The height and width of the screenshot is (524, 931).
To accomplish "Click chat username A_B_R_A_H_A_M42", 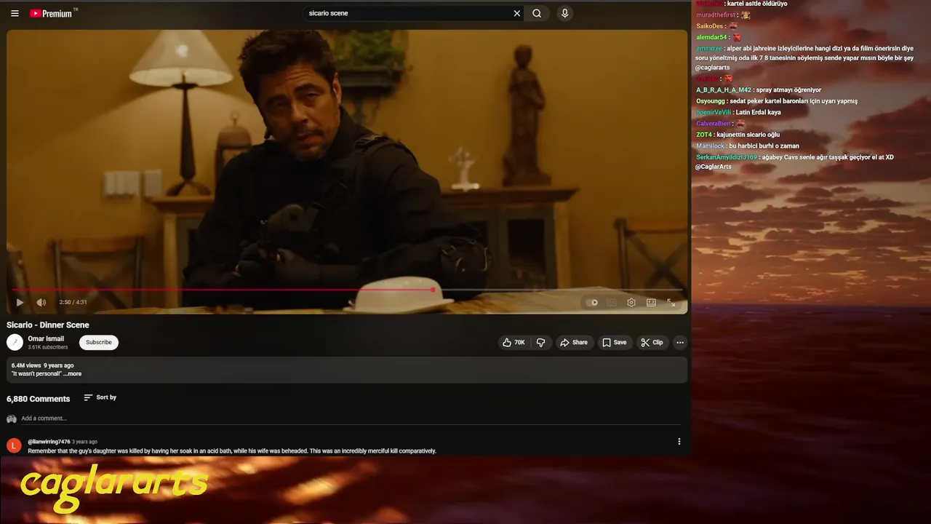I will [x=724, y=90].
